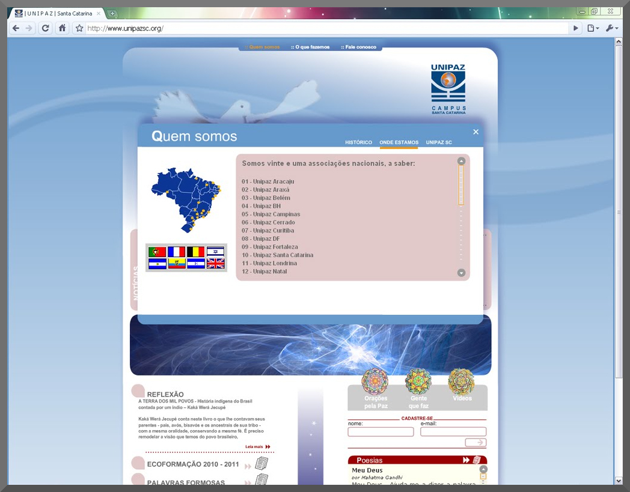
Task: Open the O que fazemos menu item
Action: point(310,47)
